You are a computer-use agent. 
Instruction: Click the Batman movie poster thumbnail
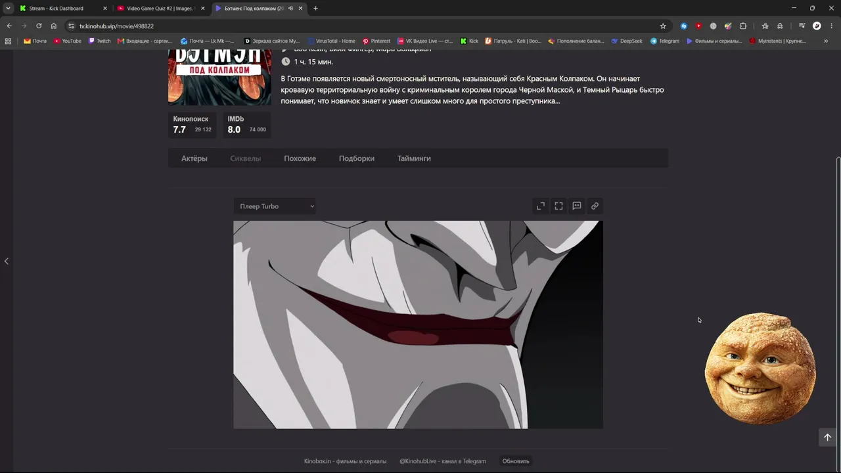pyautogui.click(x=219, y=78)
